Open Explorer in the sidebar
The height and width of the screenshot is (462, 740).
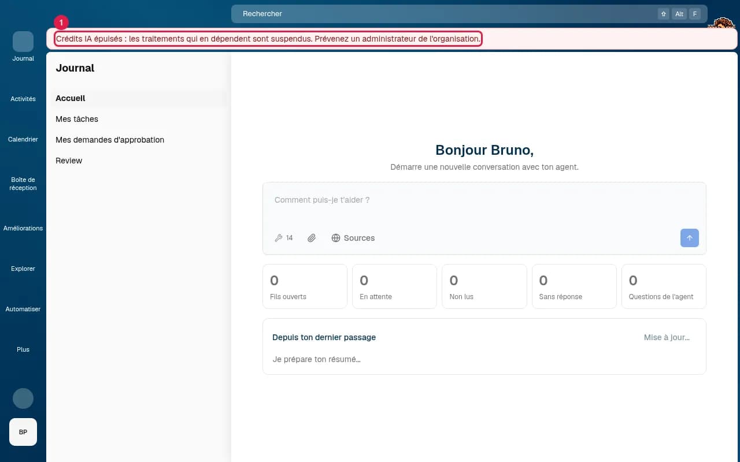click(23, 269)
